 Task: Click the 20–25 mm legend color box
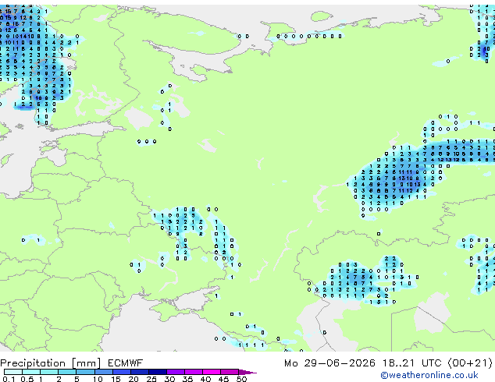(x=140, y=372)
